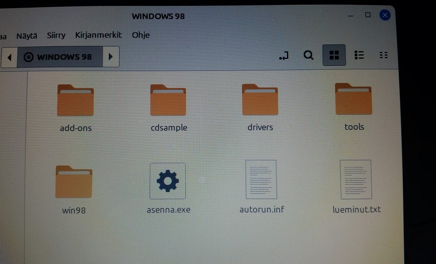Switch to compact view
436x264 pixels.
[384, 55]
